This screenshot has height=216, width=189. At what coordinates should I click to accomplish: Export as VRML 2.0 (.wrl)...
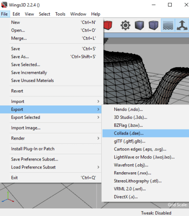pos(146,189)
